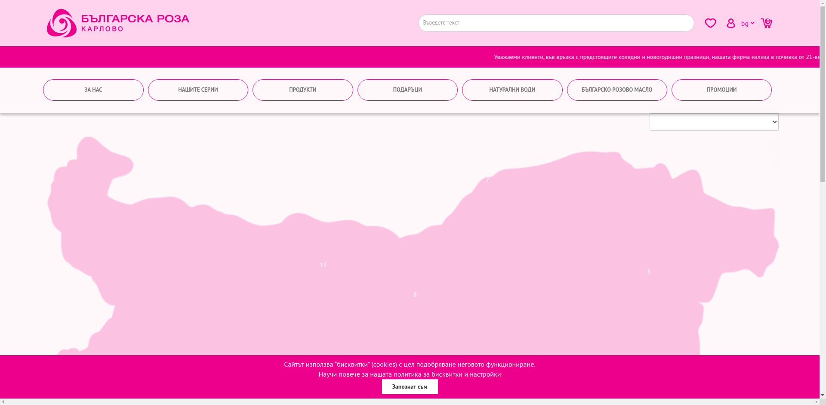Image resolution: width=826 pixels, height=405 pixels.
Task: Open the empty dropdown above the map
Action: click(714, 122)
